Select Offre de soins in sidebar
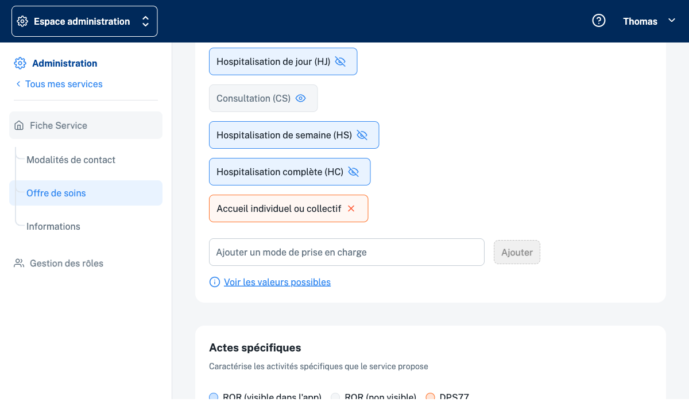 tap(56, 193)
